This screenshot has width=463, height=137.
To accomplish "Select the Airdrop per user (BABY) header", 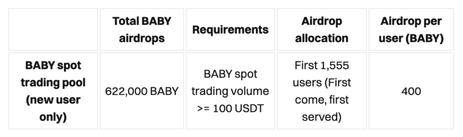I will 411,30.
